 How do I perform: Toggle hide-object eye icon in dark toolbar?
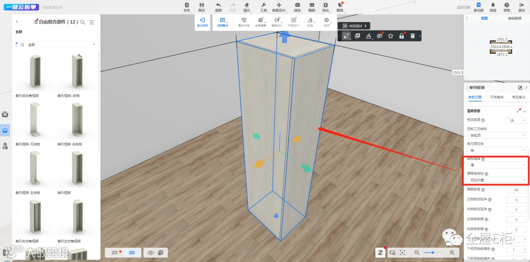point(379,36)
